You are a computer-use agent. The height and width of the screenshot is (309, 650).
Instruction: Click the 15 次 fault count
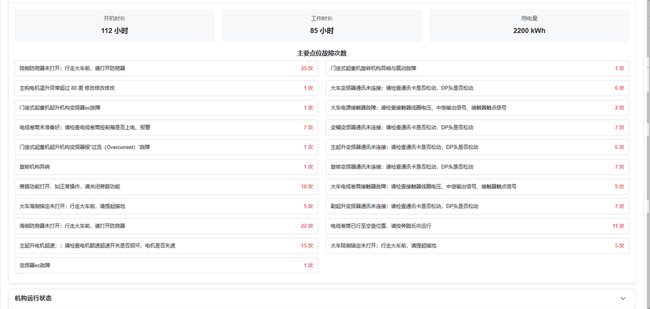307,246
